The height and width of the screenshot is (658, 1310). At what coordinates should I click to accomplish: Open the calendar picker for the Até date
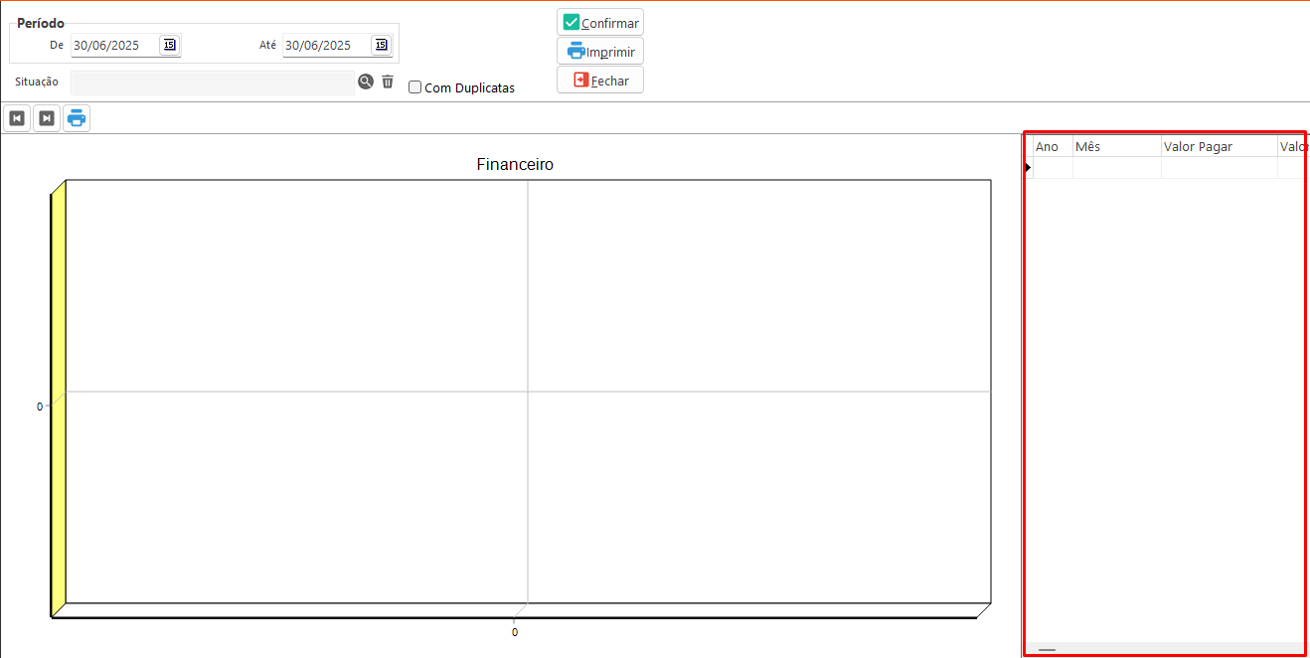click(381, 45)
